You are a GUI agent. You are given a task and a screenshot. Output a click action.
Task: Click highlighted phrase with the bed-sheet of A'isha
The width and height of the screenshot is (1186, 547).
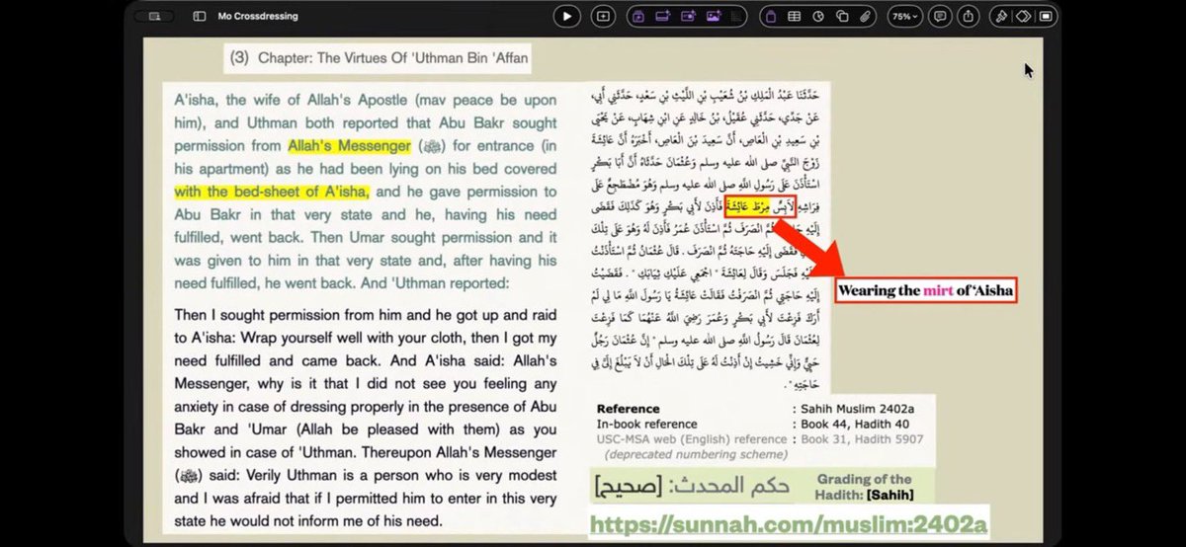tap(273, 192)
